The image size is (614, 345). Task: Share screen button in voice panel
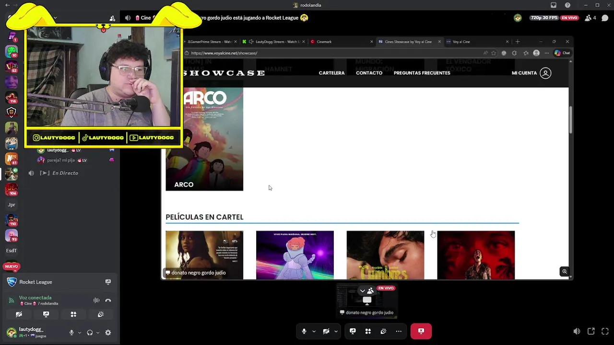coord(46,314)
